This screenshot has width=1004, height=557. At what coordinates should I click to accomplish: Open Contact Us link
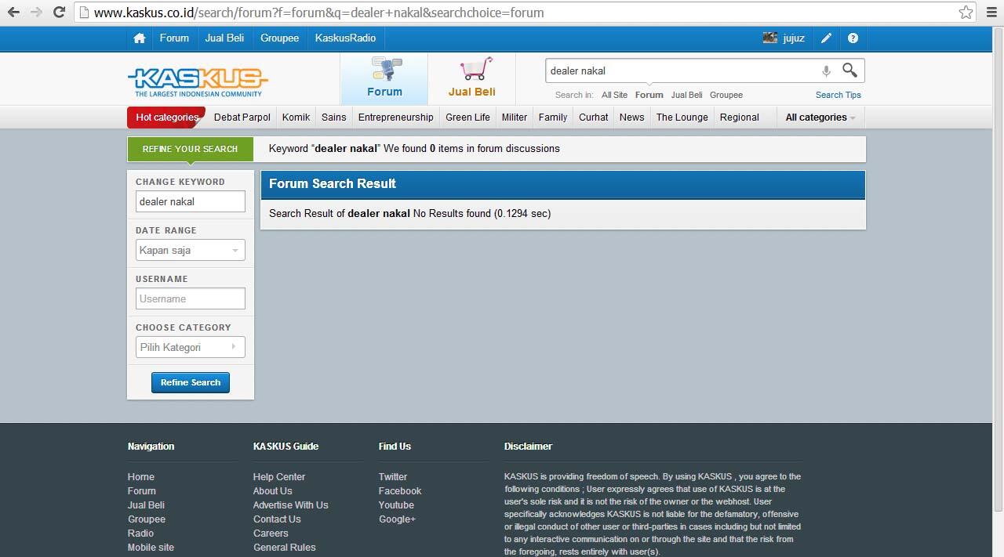tap(277, 519)
